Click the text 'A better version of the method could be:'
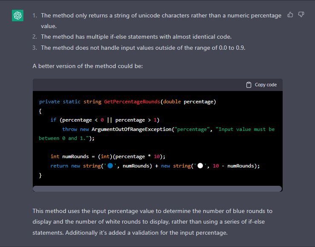315x247 pixels. tap(88, 66)
